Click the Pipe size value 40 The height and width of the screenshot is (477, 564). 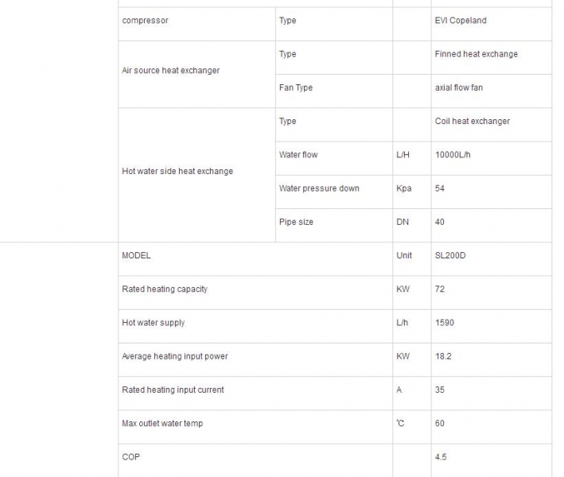pos(440,222)
